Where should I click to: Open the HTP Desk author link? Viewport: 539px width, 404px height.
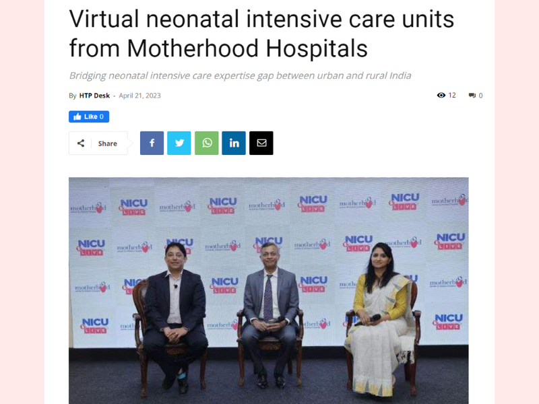pyautogui.click(x=94, y=96)
